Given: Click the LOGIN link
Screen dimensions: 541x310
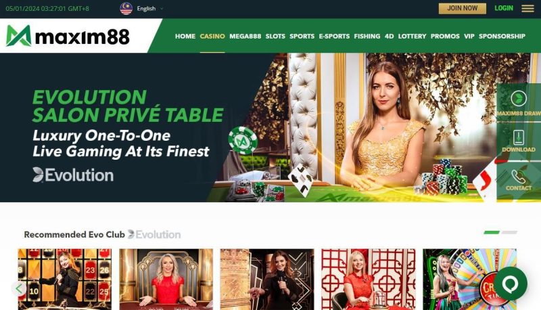Looking at the screenshot, I should (504, 8).
